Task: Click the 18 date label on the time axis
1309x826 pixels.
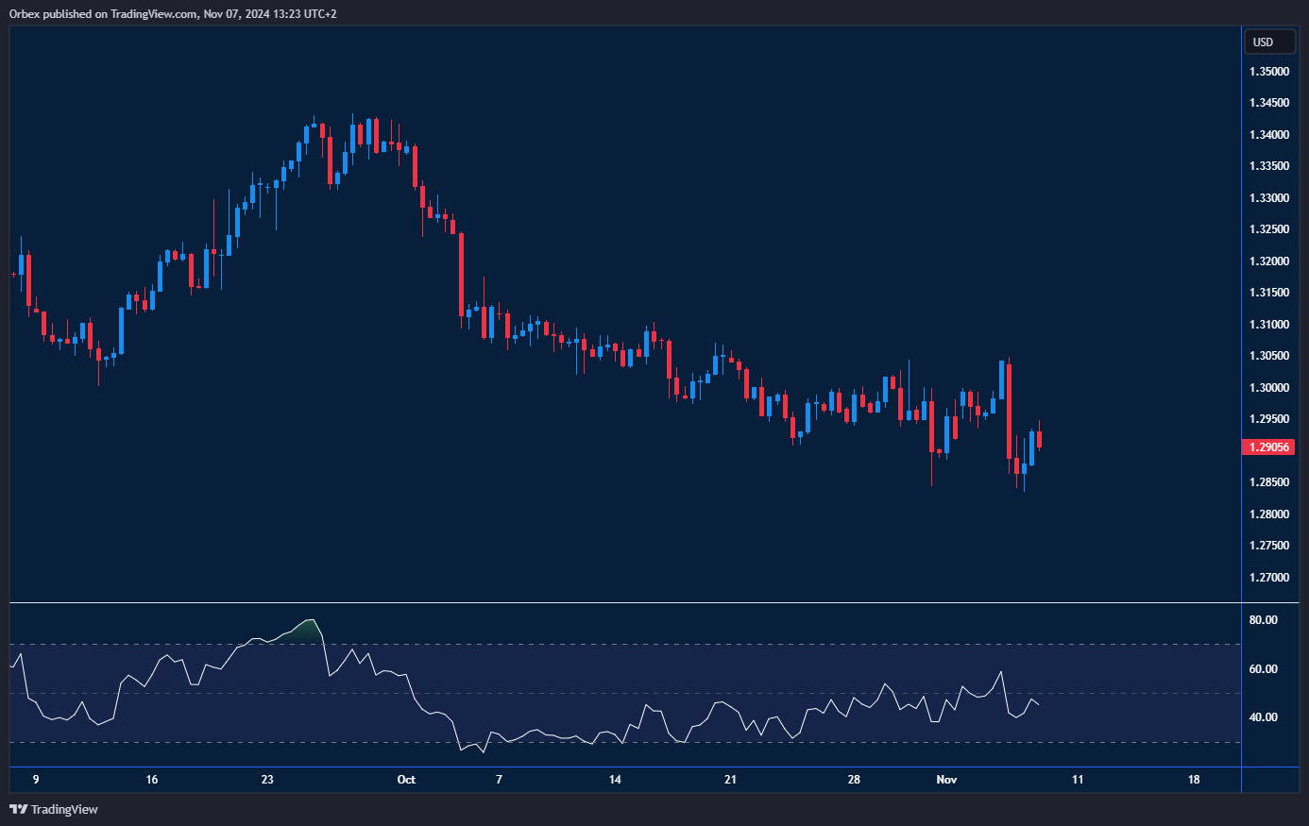Action: tap(1194, 780)
